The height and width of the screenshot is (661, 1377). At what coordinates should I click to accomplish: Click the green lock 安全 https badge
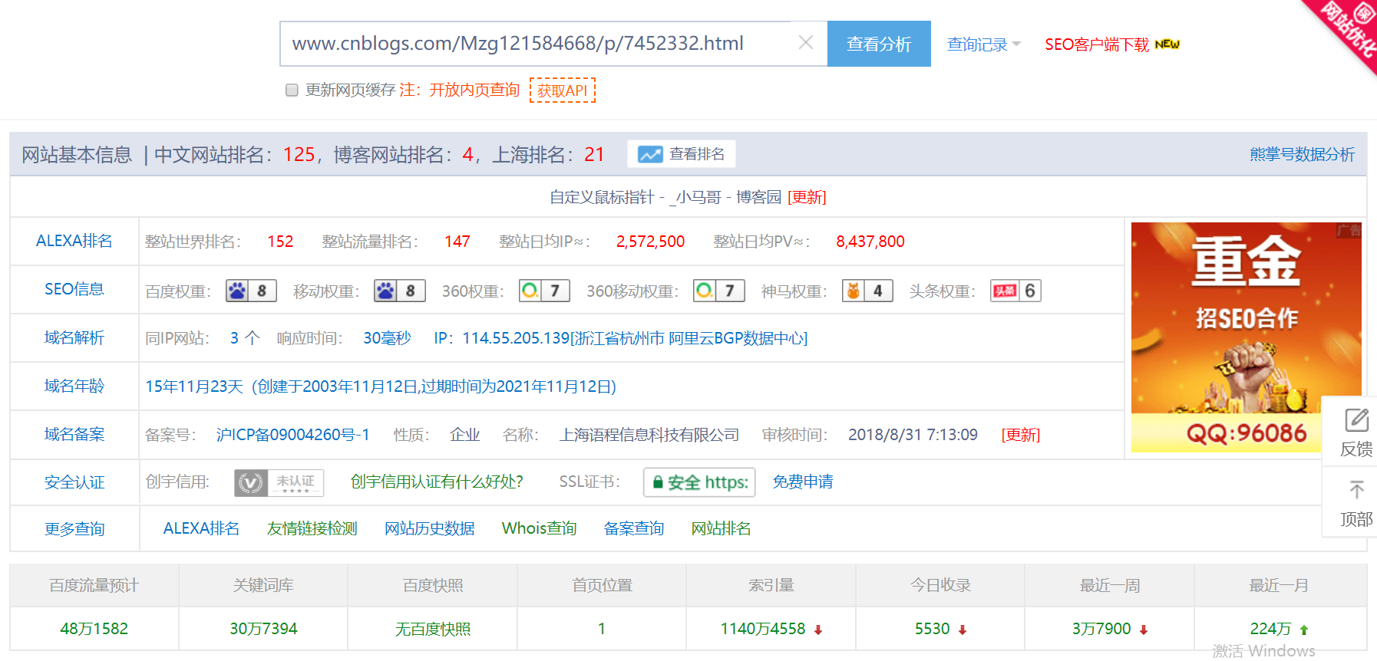(699, 482)
